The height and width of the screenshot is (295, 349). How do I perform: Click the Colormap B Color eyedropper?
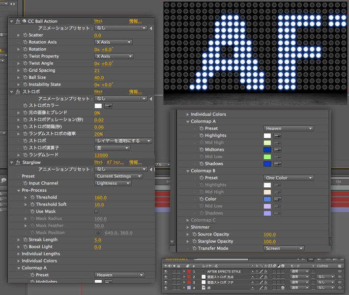click(278, 199)
